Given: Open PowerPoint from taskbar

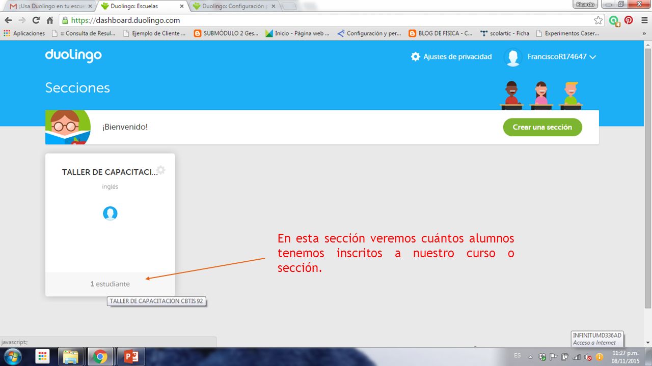Looking at the screenshot, I should pos(131,356).
